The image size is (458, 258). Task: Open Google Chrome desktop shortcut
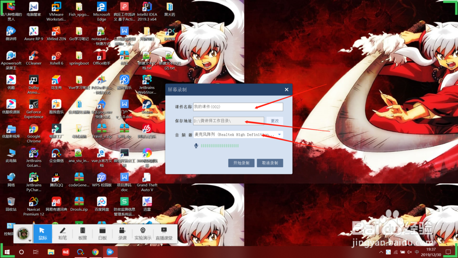[x=33, y=133]
